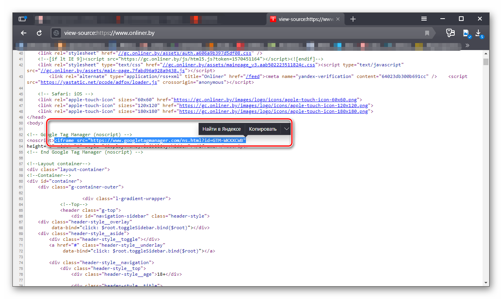This screenshot has width=502, height=299.
Task: Open the browser hamburger menu
Action: (x=424, y=19)
